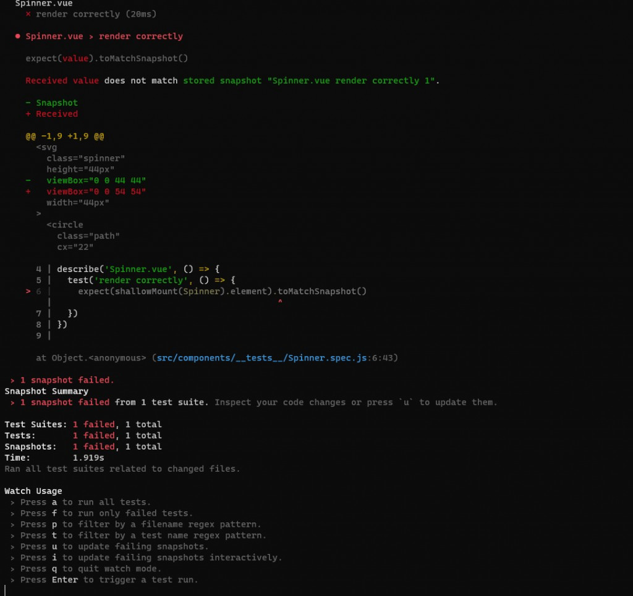Viewport: 633px width, 596px height.
Task: Select the 'Press f to run only failed tests' line
Action: pyautogui.click(x=101, y=513)
